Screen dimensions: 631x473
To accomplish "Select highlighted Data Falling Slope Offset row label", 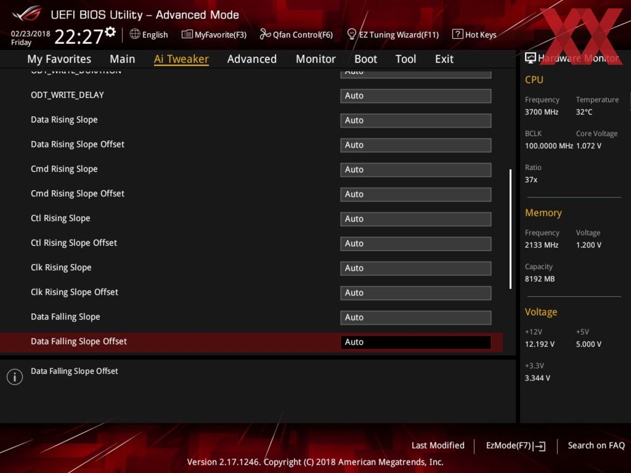I will (x=79, y=341).
